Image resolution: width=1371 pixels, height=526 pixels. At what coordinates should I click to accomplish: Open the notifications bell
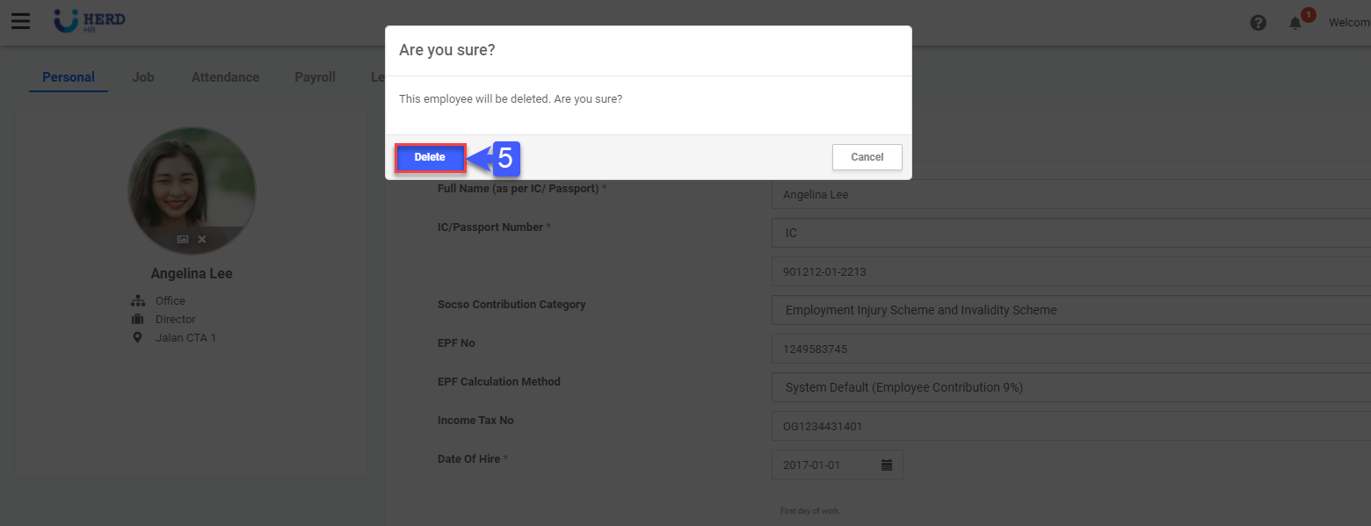click(x=1295, y=23)
